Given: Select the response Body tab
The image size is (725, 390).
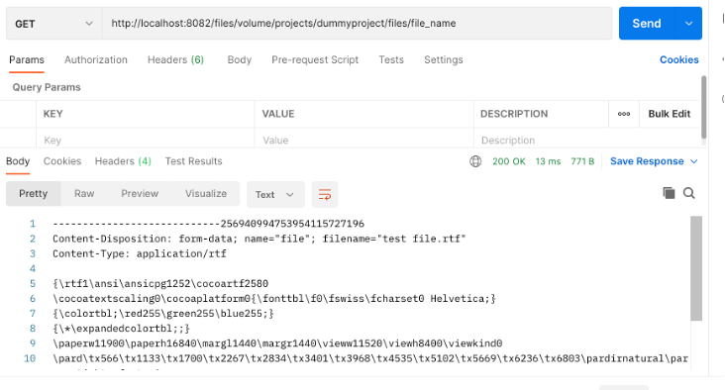Looking at the screenshot, I should point(18,161).
